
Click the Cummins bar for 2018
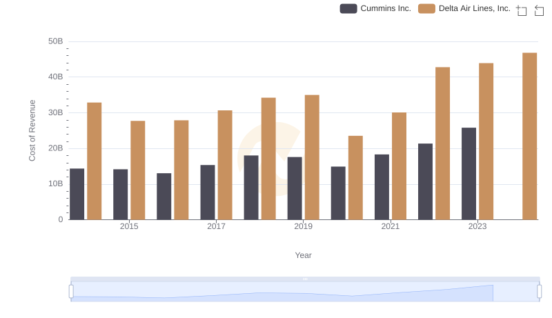pos(251,188)
